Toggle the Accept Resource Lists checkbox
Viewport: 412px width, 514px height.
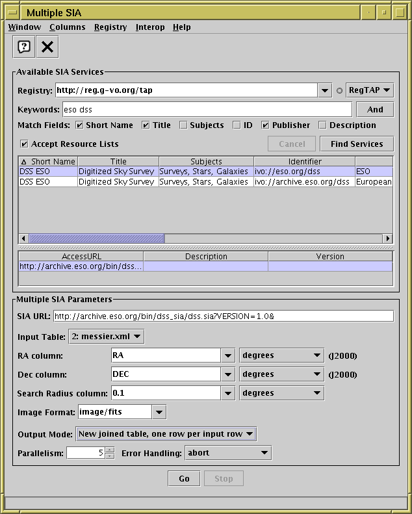click(25, 144)
